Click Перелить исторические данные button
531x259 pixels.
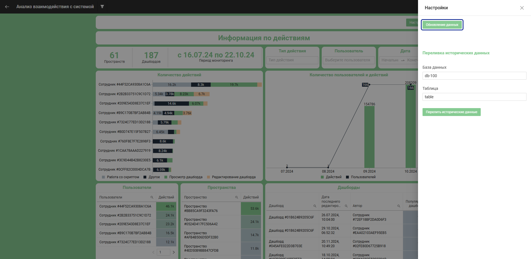(451, 112)
